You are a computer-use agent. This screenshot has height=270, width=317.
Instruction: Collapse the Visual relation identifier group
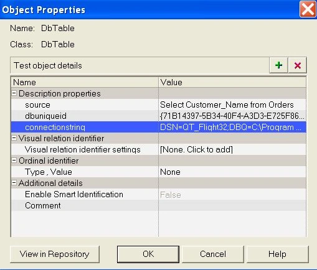[x=14, y=138]
